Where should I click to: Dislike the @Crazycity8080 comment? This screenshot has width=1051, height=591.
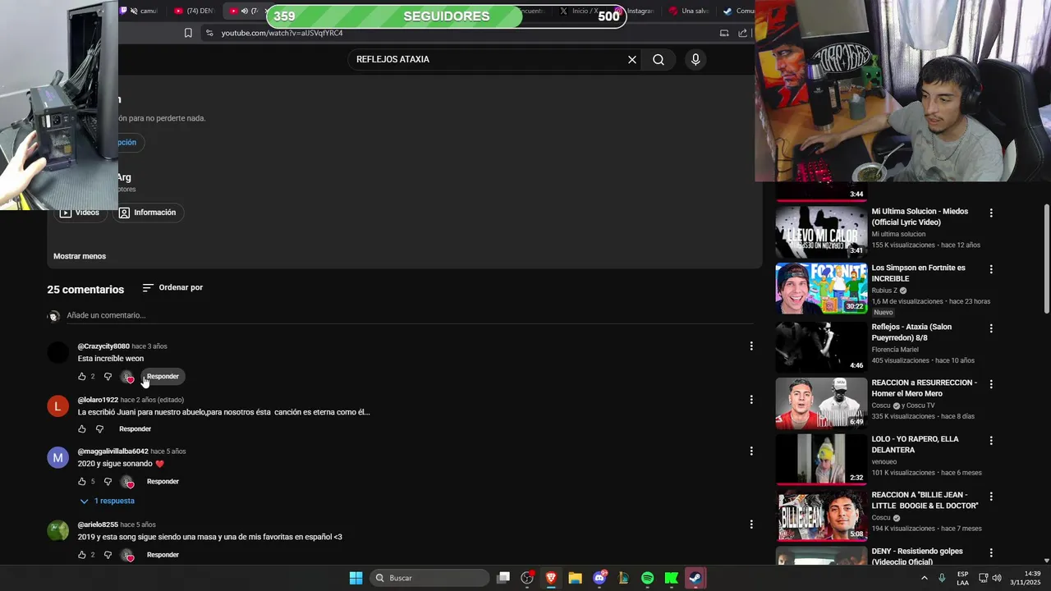[108, 377]
